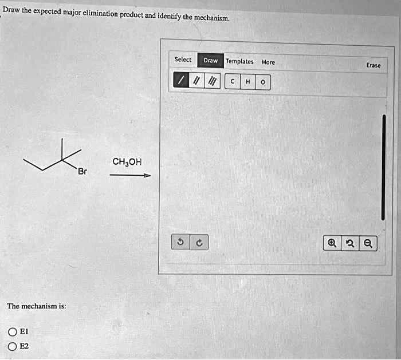Zoom in on the drawing canvas
The height and width of the screenshot is (360, 401).
click(332, 243)
